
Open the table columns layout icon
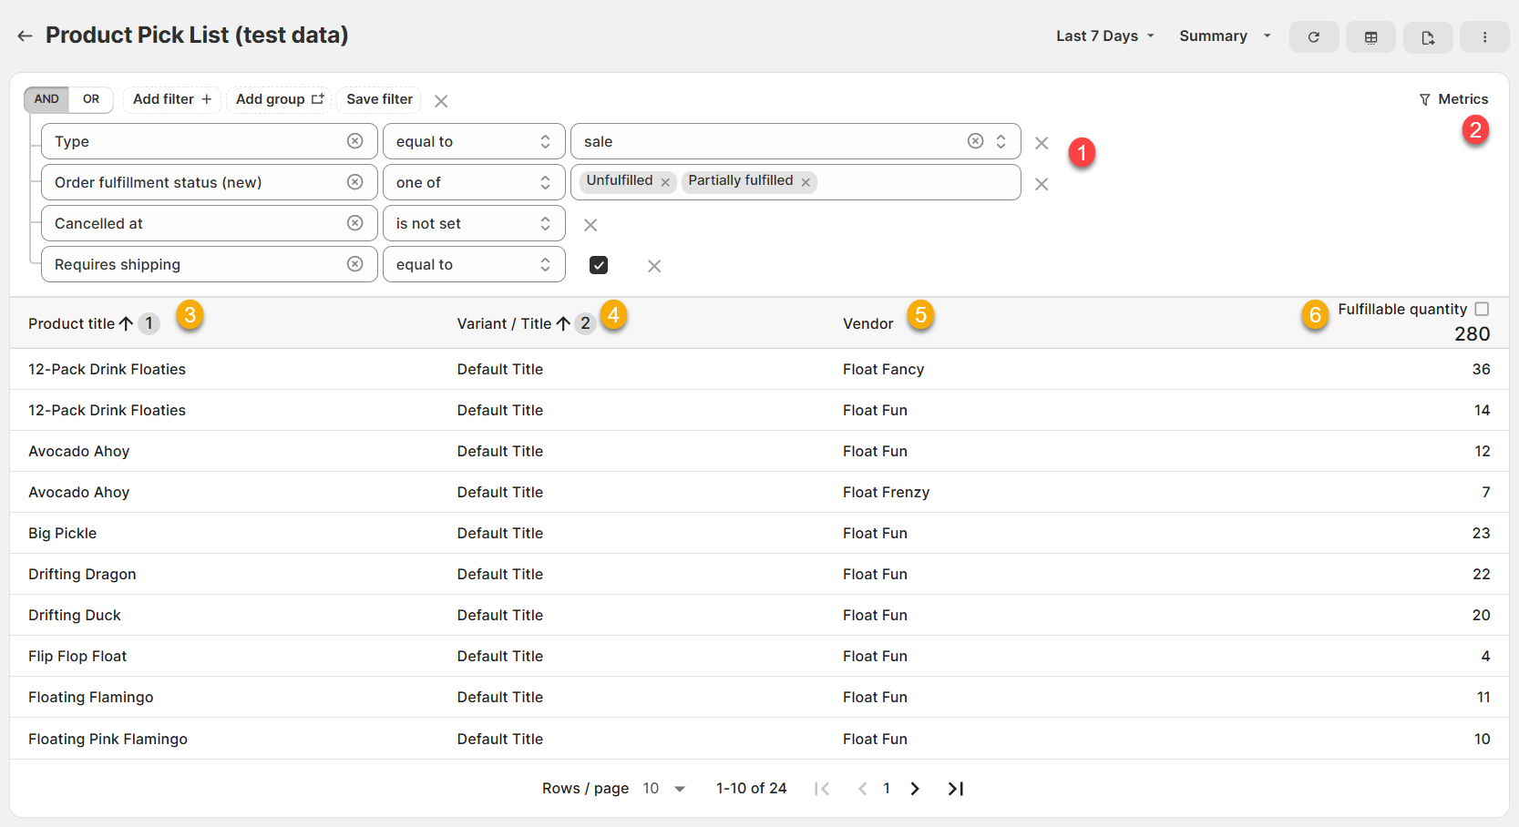coord(1370,37)
